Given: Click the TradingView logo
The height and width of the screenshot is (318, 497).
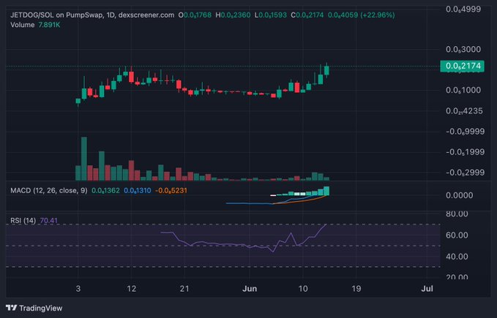Looking at the screenshot, I should coord(34,308).
